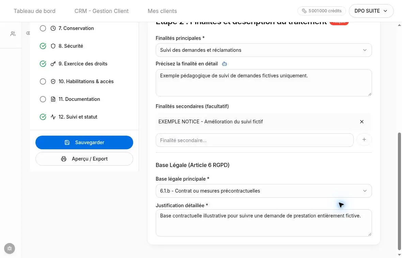Toggle step 12 Suivi et statut check

coord(43,117)
